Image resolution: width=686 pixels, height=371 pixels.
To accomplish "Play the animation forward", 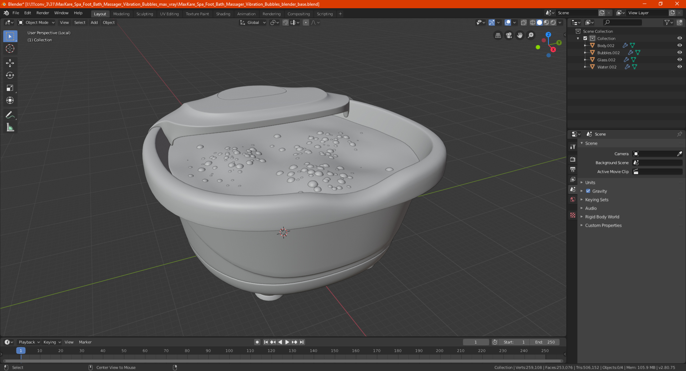I will pos(287,342).
